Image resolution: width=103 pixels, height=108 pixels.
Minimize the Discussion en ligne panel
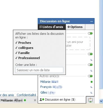(91, 21)
